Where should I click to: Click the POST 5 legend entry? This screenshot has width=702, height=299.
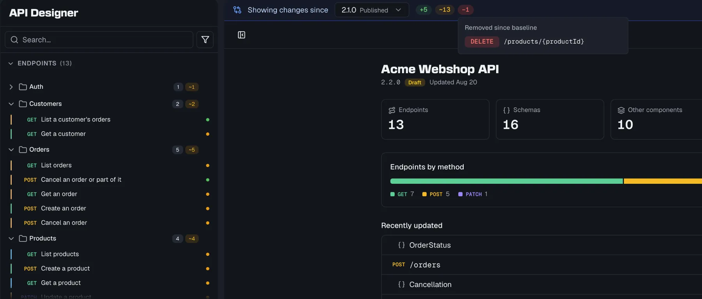click(x=436, y=194)
